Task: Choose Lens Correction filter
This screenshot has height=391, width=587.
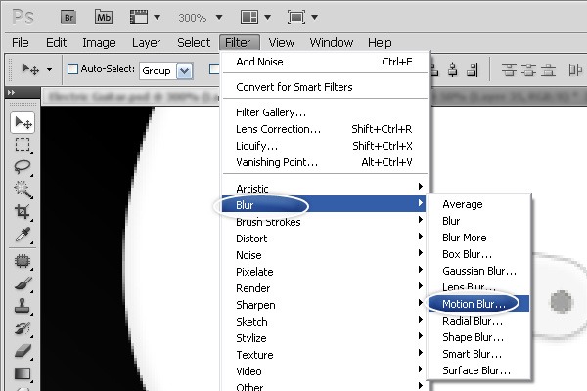Action: click(324, 129)
